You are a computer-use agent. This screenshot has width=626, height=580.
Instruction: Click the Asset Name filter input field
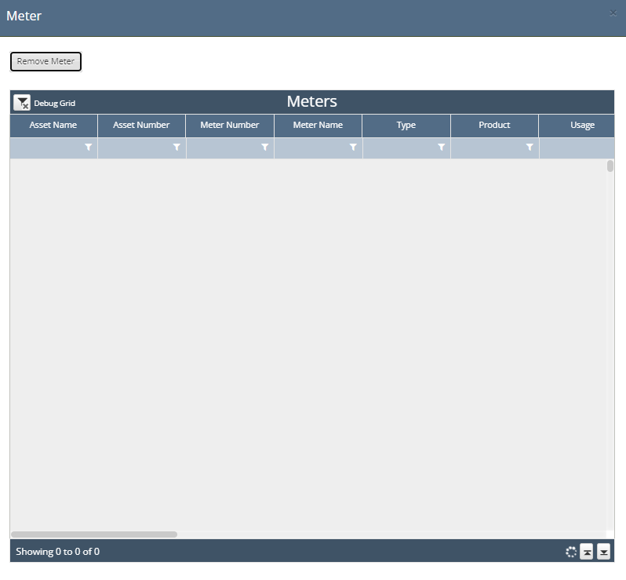47,148
